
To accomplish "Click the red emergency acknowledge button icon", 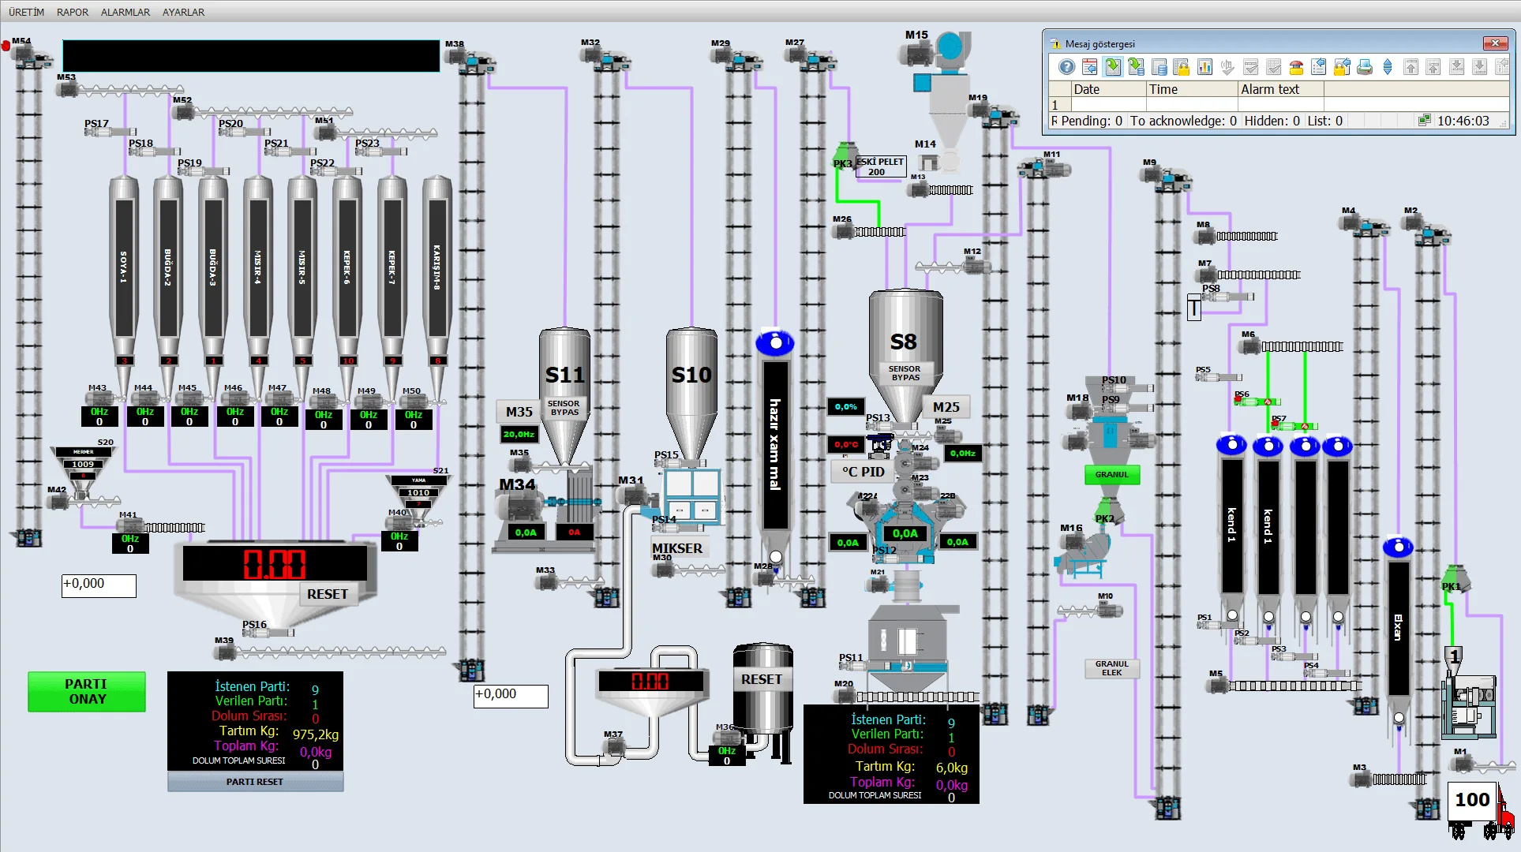I will click(1296, 67).
